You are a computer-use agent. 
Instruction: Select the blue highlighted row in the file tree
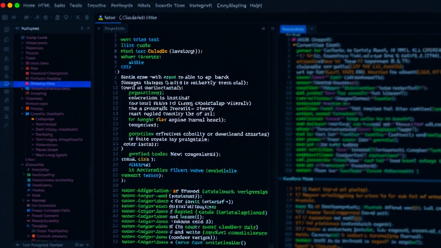point(52,84)
